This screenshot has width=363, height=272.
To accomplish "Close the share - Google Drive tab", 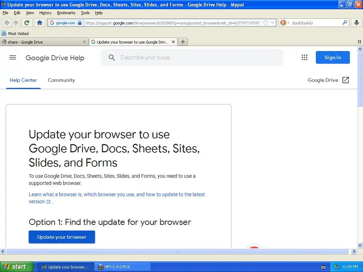I will [x=84, y=42].
